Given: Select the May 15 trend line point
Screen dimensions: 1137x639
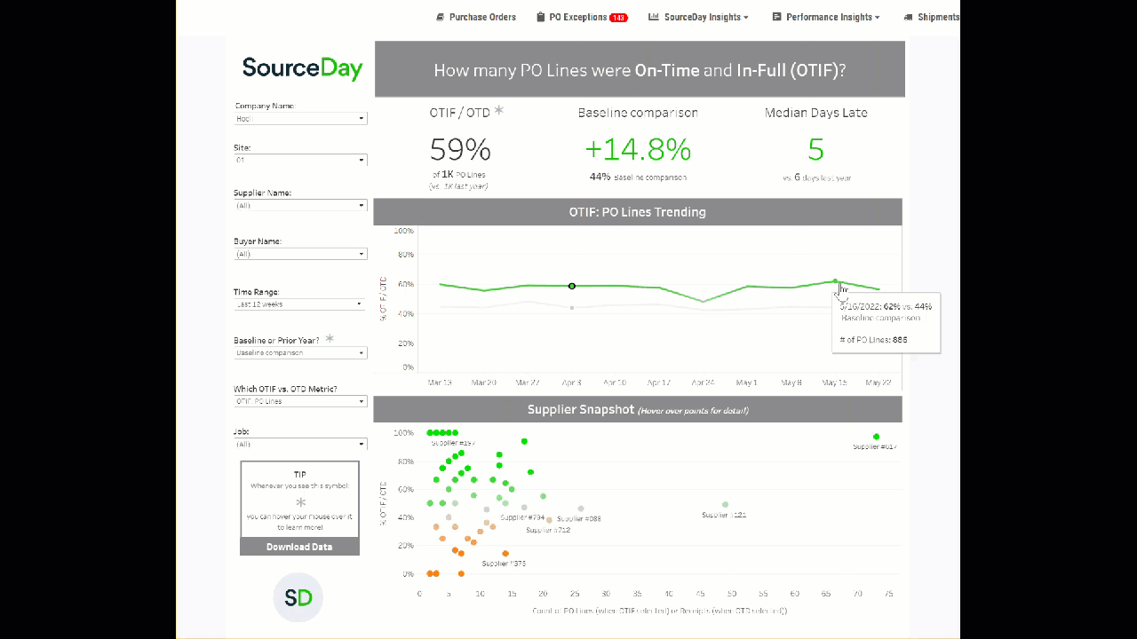Looking at the screenshot, I should point(835,281).
